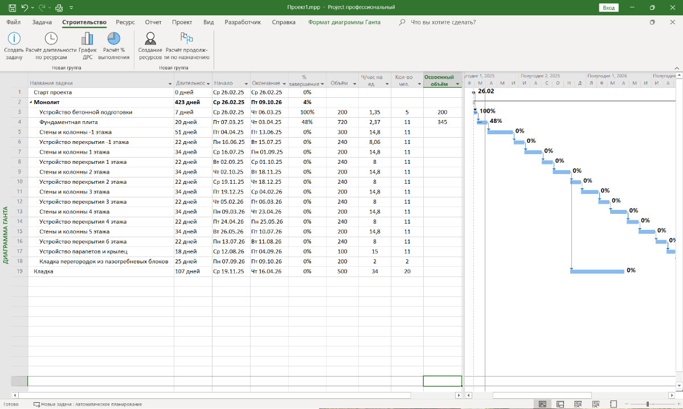Switch to task usage view in status bar
This screenshot has height=409, width=683.
tap(561, 404)
